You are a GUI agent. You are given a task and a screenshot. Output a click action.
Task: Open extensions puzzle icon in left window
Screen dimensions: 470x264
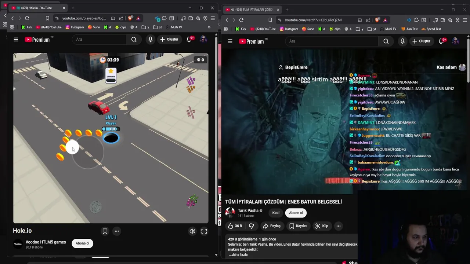click(x=164, y=18)
